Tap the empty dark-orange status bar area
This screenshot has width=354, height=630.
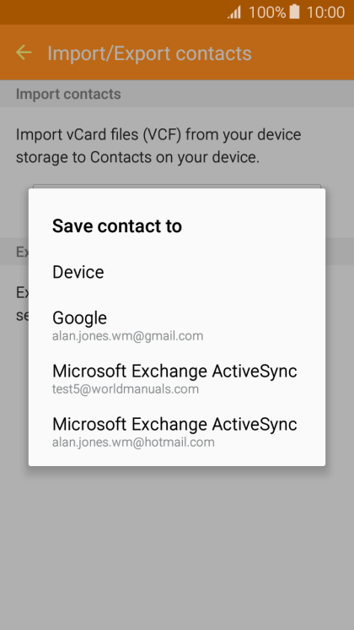(112, 12)
